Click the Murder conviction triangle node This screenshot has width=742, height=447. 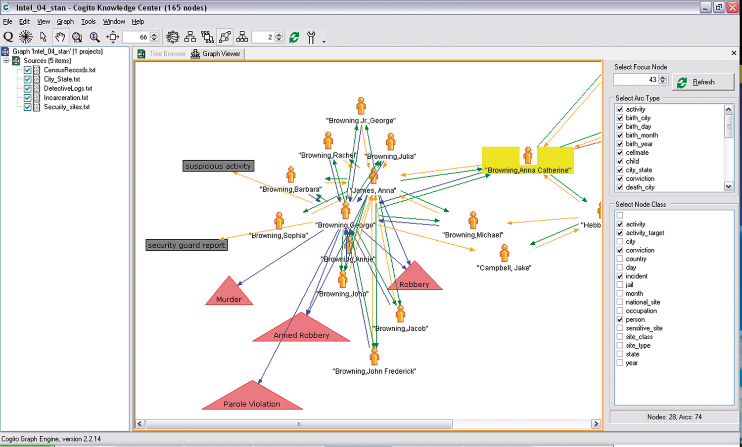[229, 294]
